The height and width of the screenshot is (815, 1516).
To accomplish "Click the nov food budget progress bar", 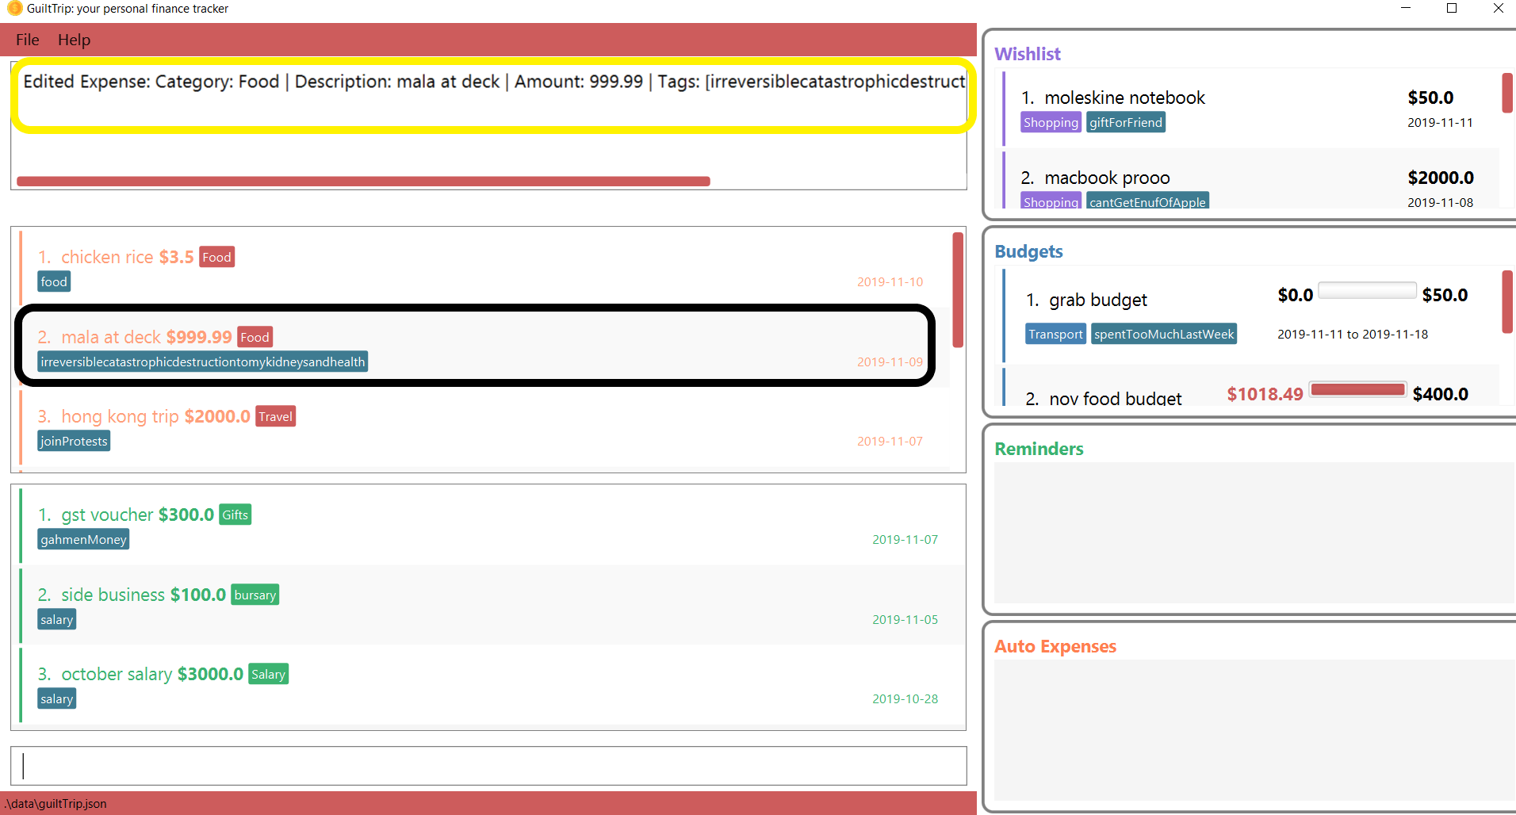I will point(1357,389).
